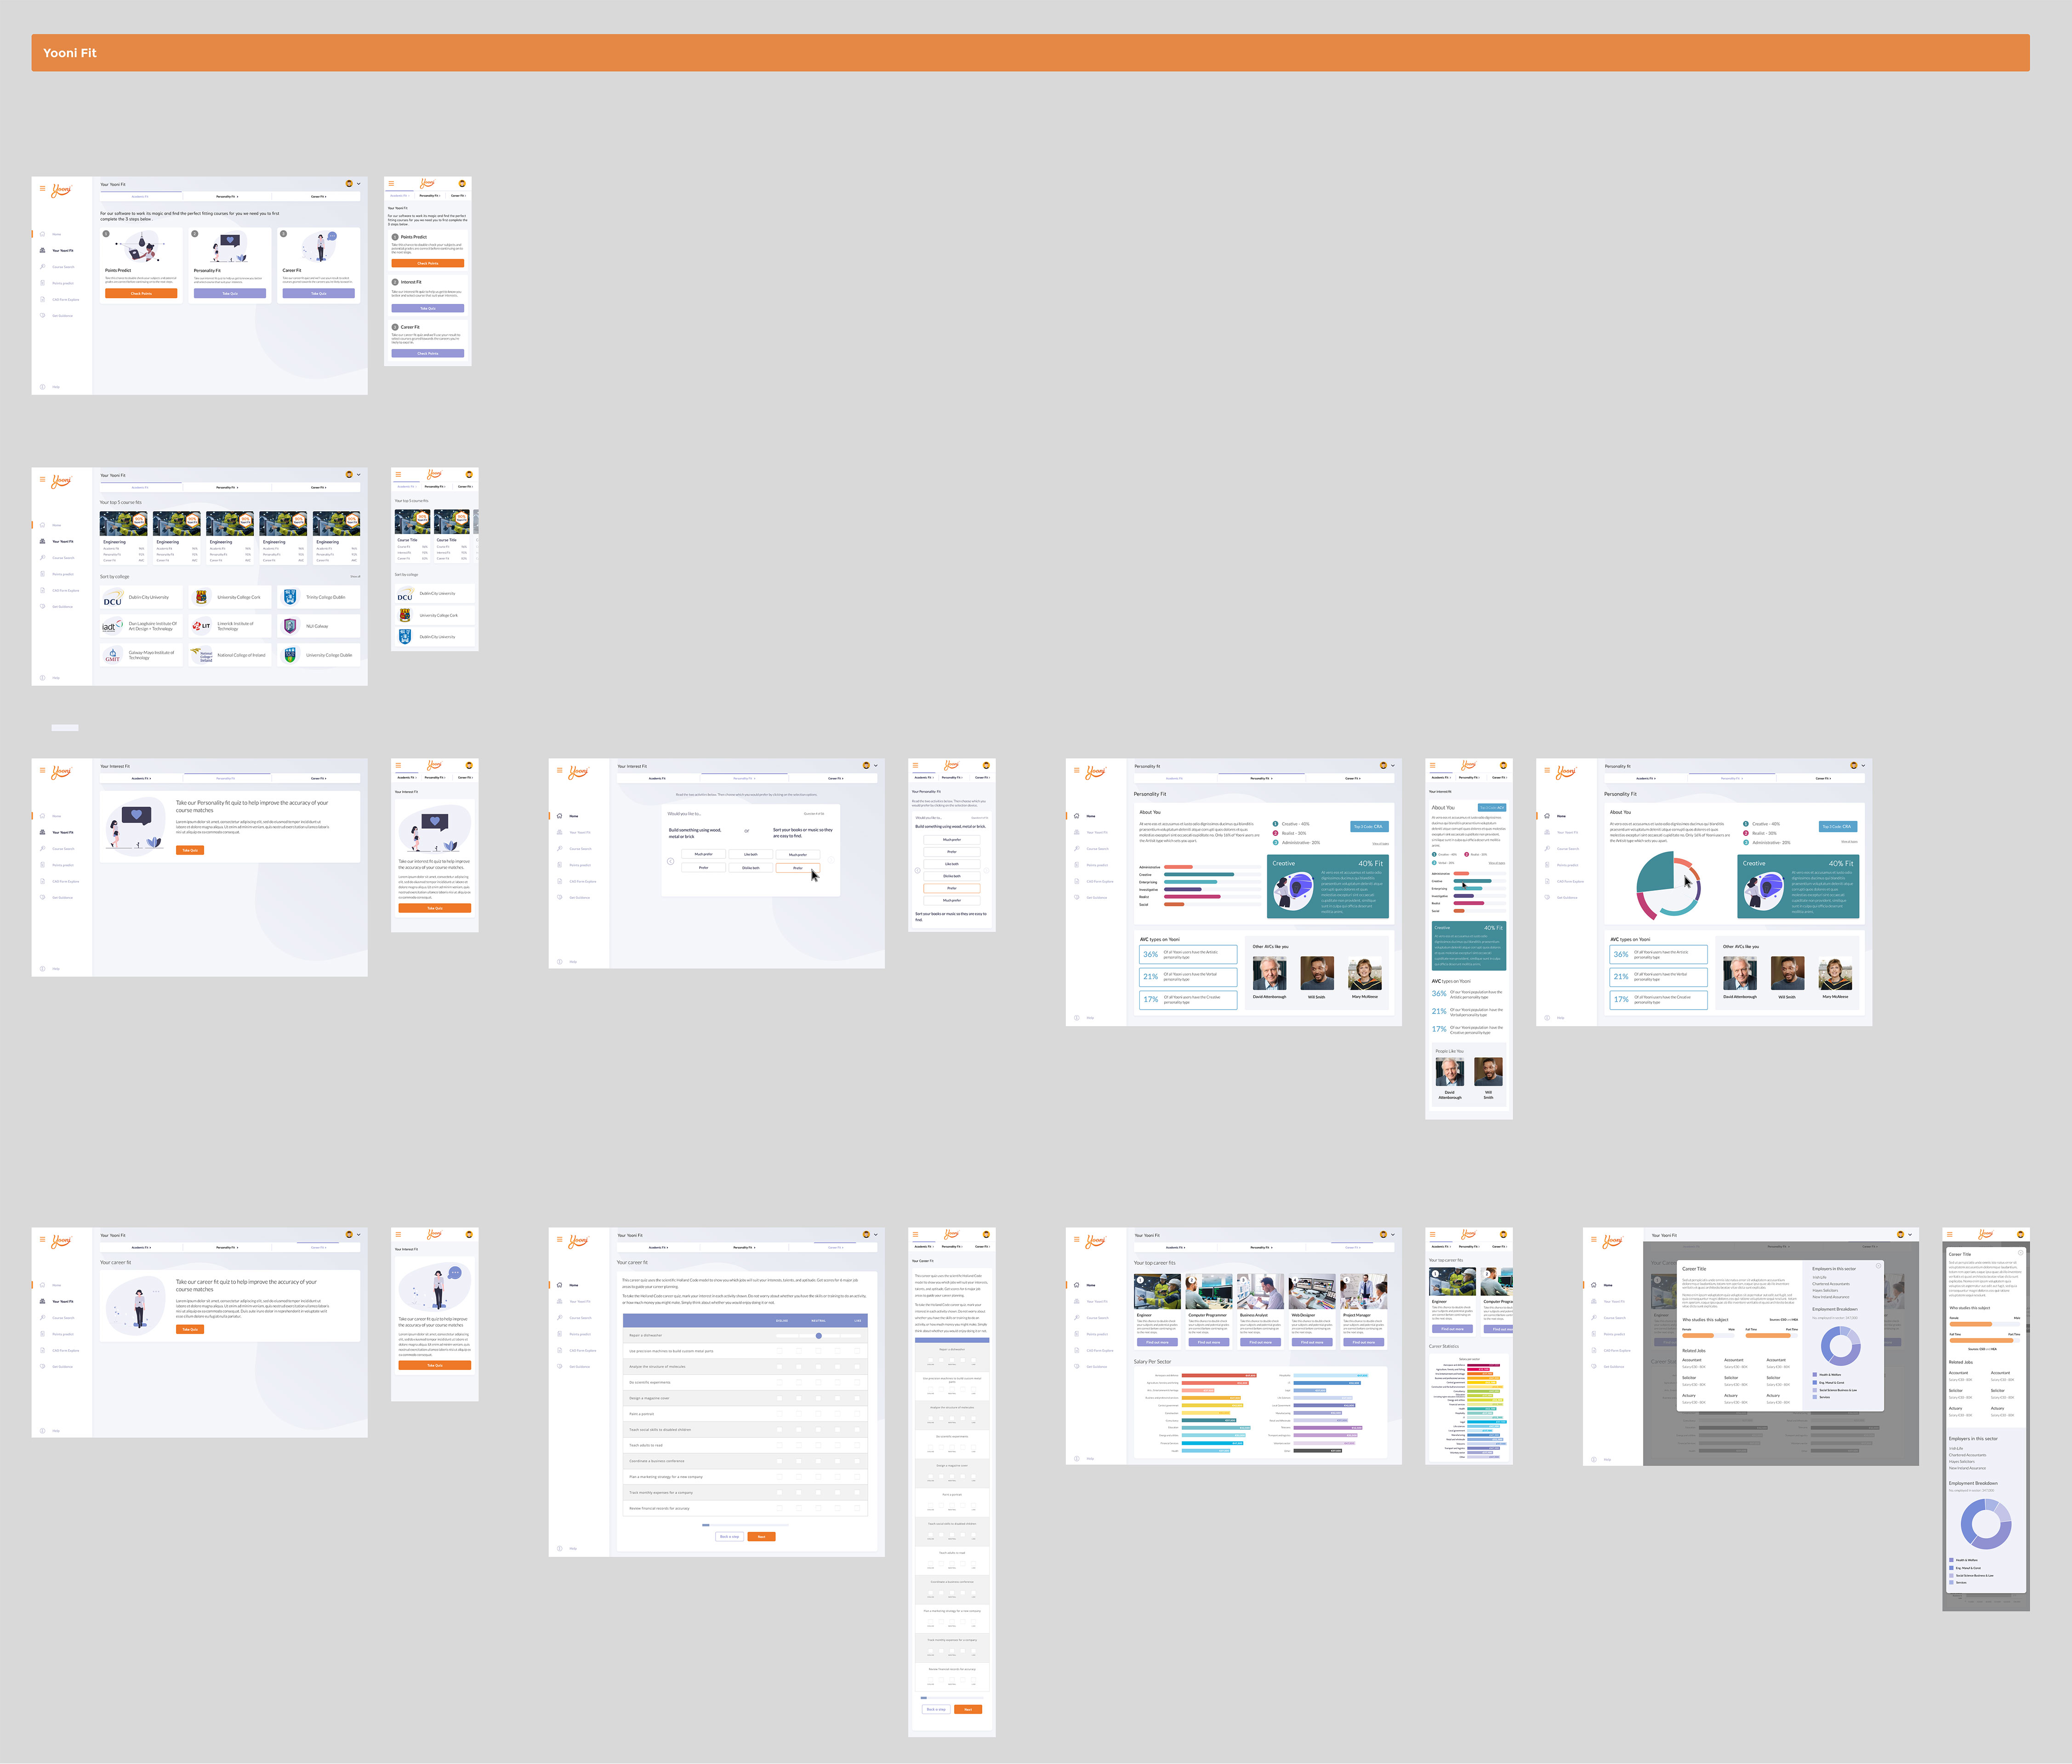Choose highlighted orange 'Prefer' option in desktop quiz
This screenshot has width=2072, height=1764.
click(x=797, y=868)
